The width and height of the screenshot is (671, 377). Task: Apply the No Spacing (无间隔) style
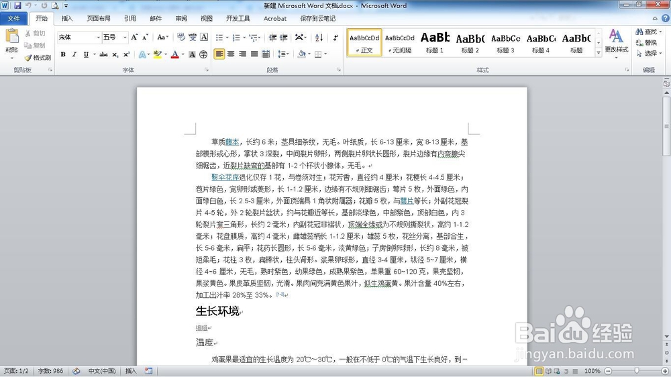click(400, 42)
